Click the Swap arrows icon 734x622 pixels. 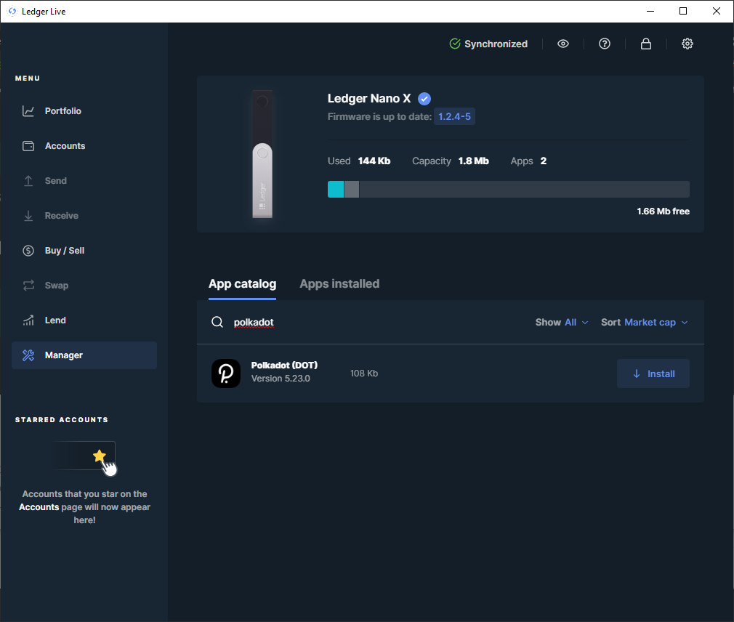tap(28, 286)
